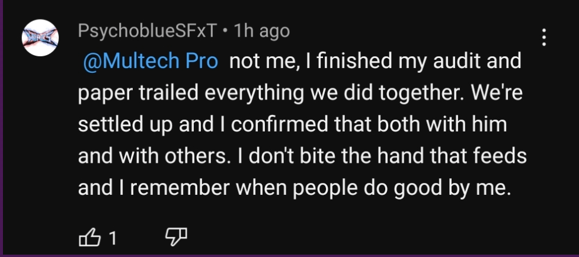The width and height of the screenshot is (579, 257).
Task: Click the word "remember" in the comment
Action: [x=183, y=188]
